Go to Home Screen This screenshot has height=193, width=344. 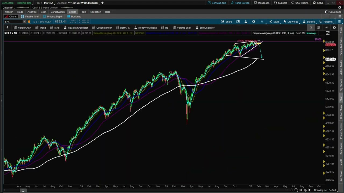tap(240, 3)
